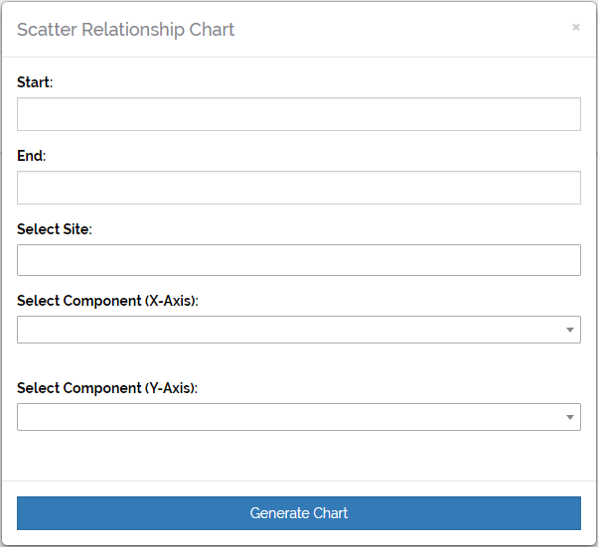Click the Select Site label

click(54, 229)
